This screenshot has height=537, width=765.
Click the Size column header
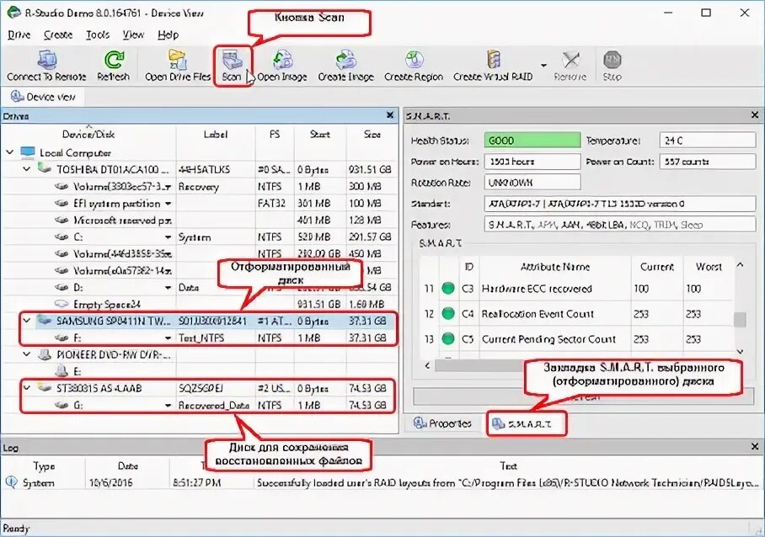pyautogui.click(x=372, y=135)
